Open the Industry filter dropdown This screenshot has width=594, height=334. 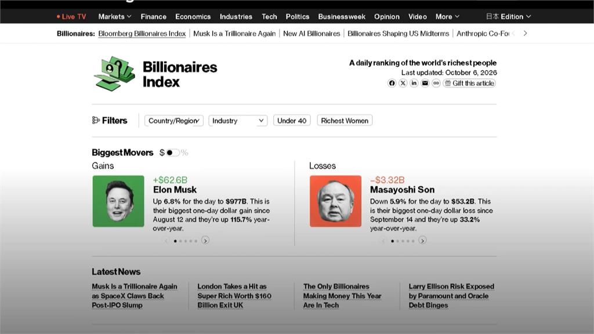click(238, 121)
